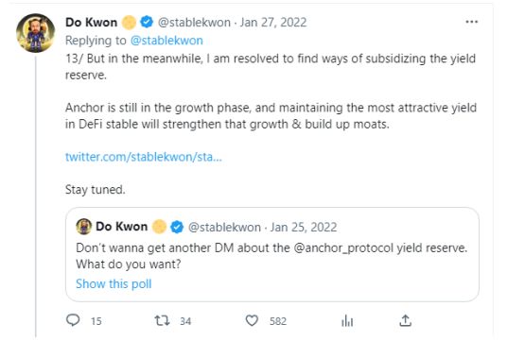
Task: Open Do Kwon's large profile avatar
Action: 36,33
